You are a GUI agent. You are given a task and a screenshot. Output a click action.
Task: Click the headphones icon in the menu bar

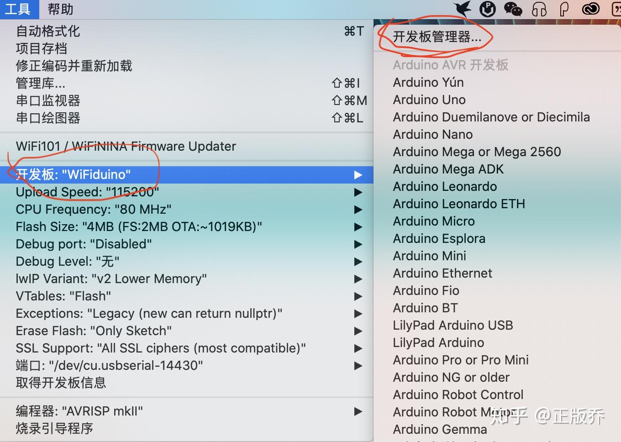[x=539, y=9]
